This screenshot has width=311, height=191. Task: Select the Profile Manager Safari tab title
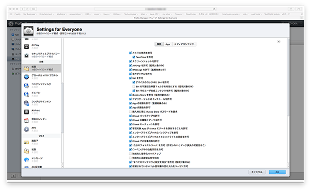pyautogui.click(x=155, y=18)
